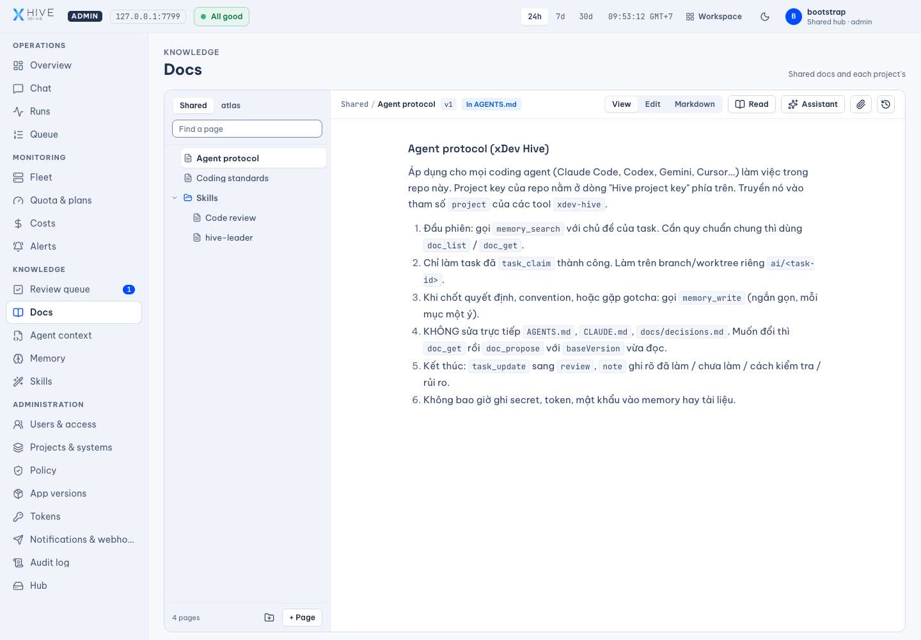The height and width of the screenshot is (640, 921).
Task: Open the Assistant panel
Action: (x=813, y=104)
